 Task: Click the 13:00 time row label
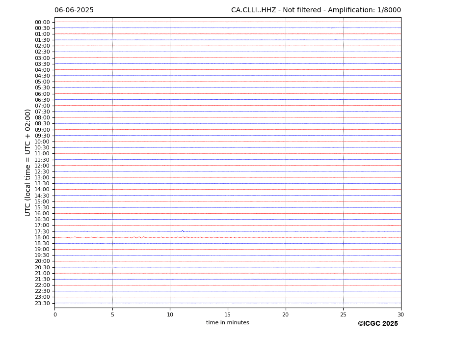42,177
